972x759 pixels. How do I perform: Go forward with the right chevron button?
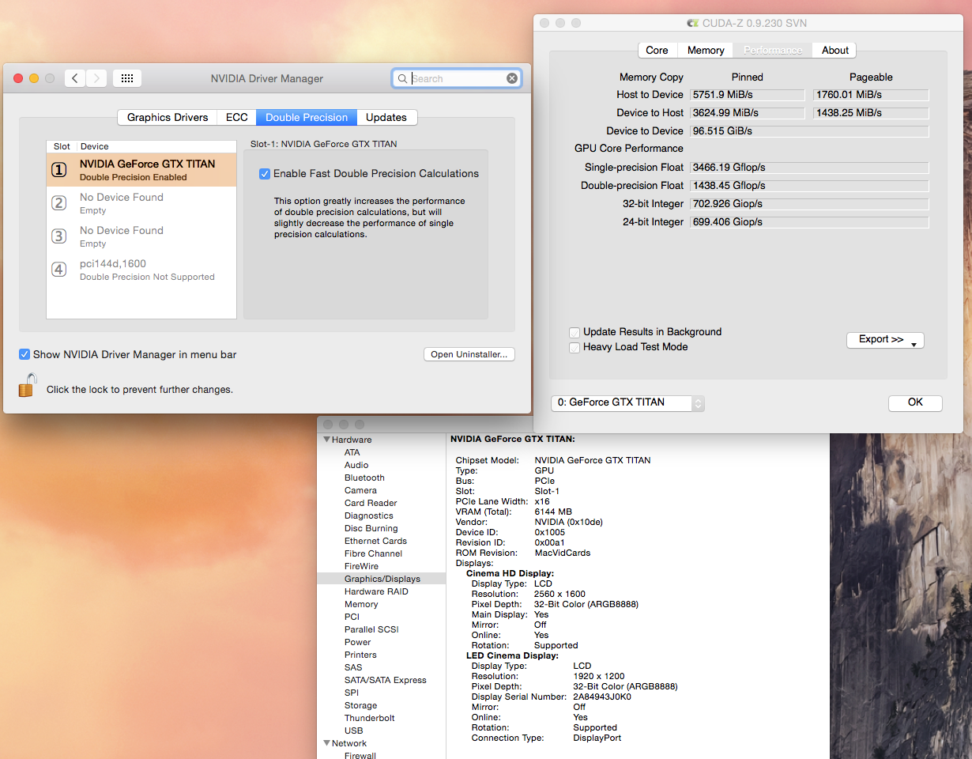pyautogui.click(x=96, y=78)
